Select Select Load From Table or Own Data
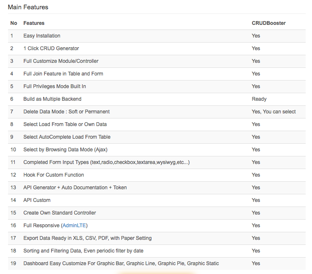This screenshot has height=274, width=312. coord(65,124)
